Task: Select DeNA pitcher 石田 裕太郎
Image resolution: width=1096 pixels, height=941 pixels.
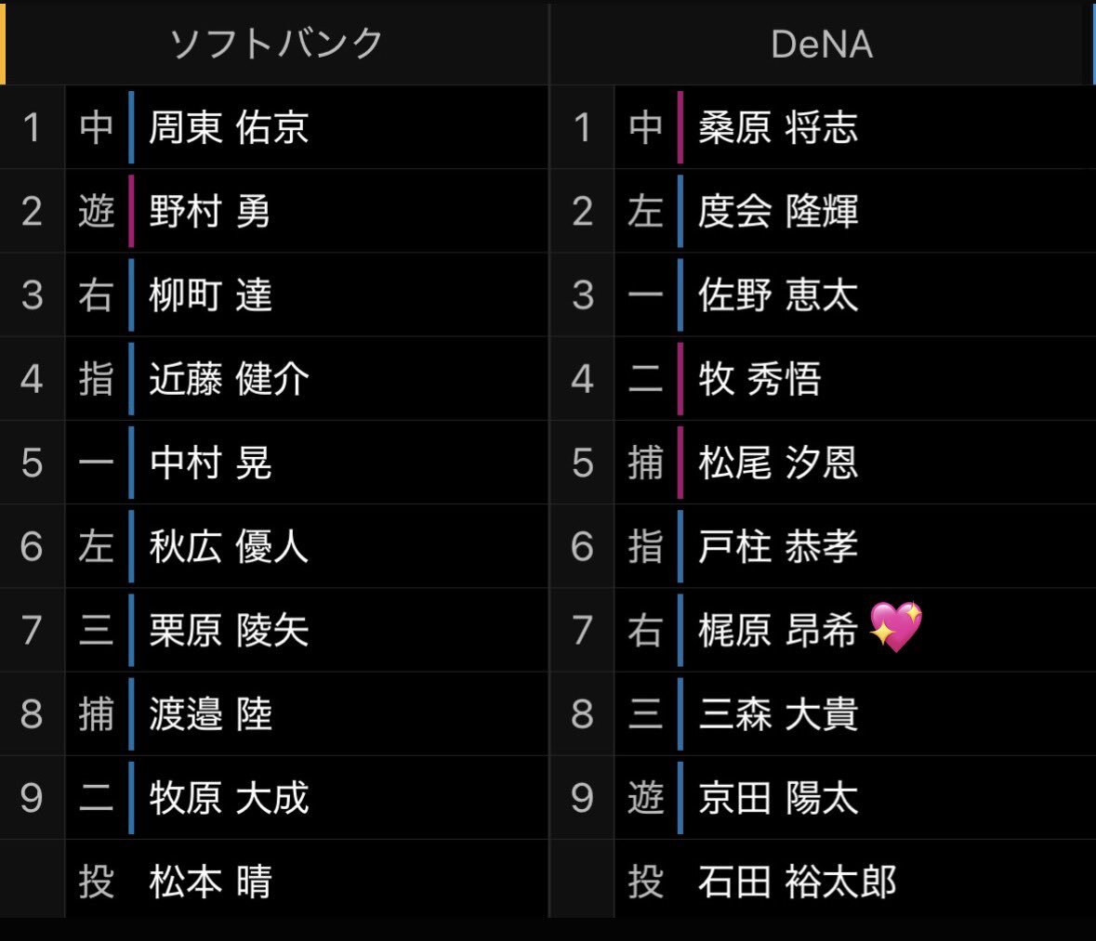Action: (x=797, y=882)
